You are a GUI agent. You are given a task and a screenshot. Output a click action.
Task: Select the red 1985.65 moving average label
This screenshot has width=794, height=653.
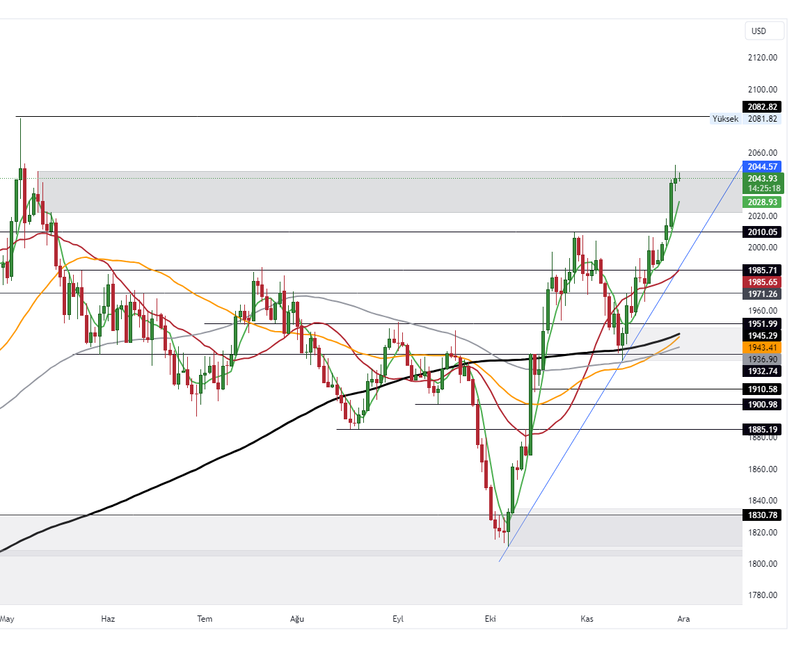pyautogui.click(x=762, y=282)
